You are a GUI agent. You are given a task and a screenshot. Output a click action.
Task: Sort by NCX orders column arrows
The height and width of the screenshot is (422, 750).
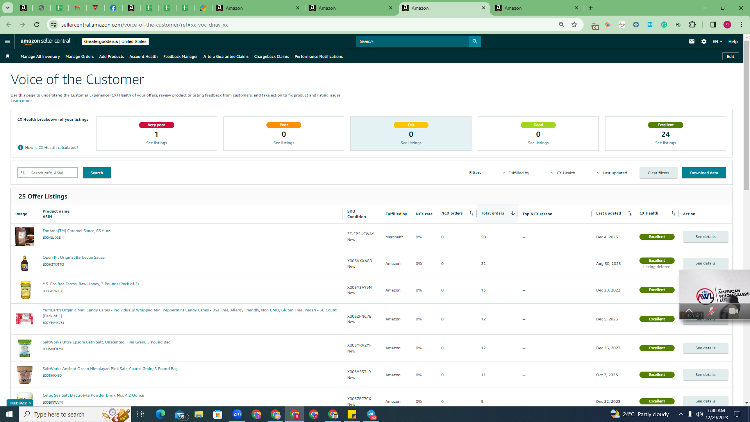click(471, 213)
